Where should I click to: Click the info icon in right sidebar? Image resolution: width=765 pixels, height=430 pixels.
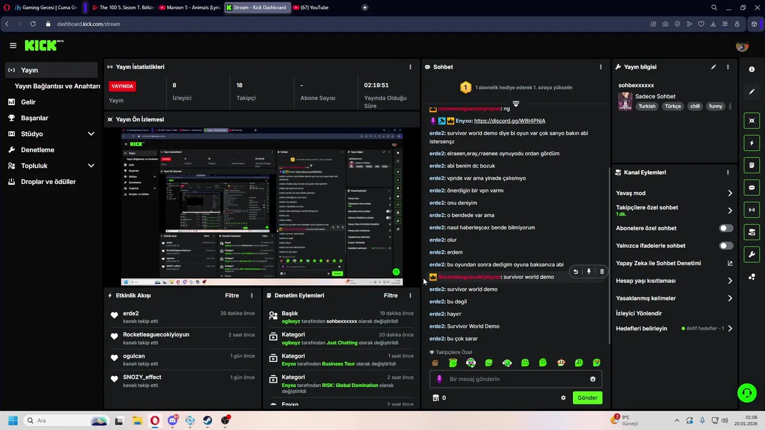coord(752,69)
